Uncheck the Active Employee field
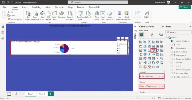Viewport: 192px width, 100px height. tap(171, 41)
